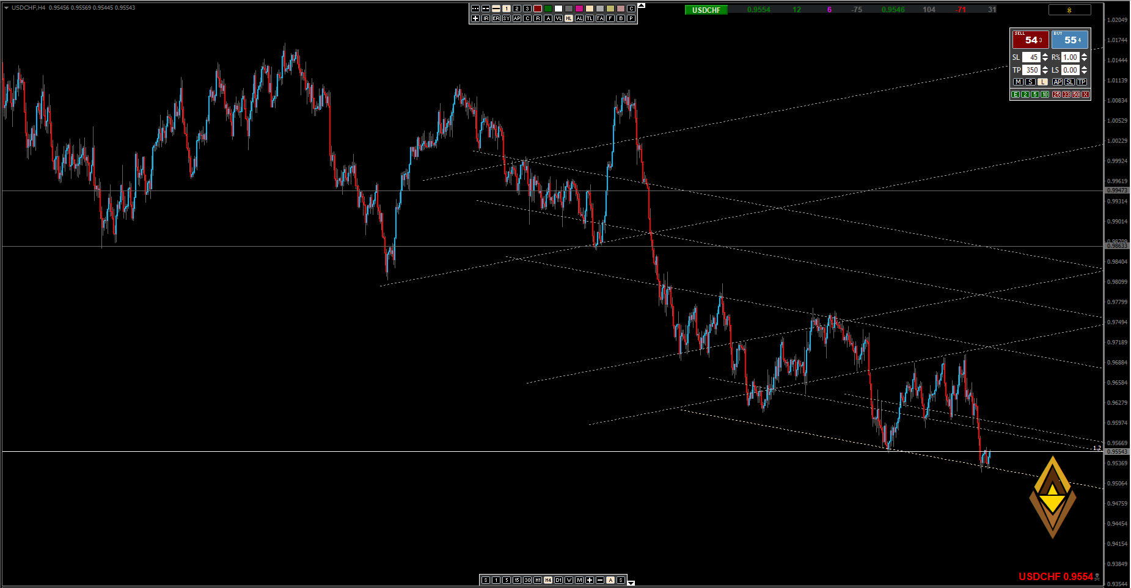The image size is (1131, 588).
Task: Click the SL input field showing 45
Action: [x=1031, y=57]
